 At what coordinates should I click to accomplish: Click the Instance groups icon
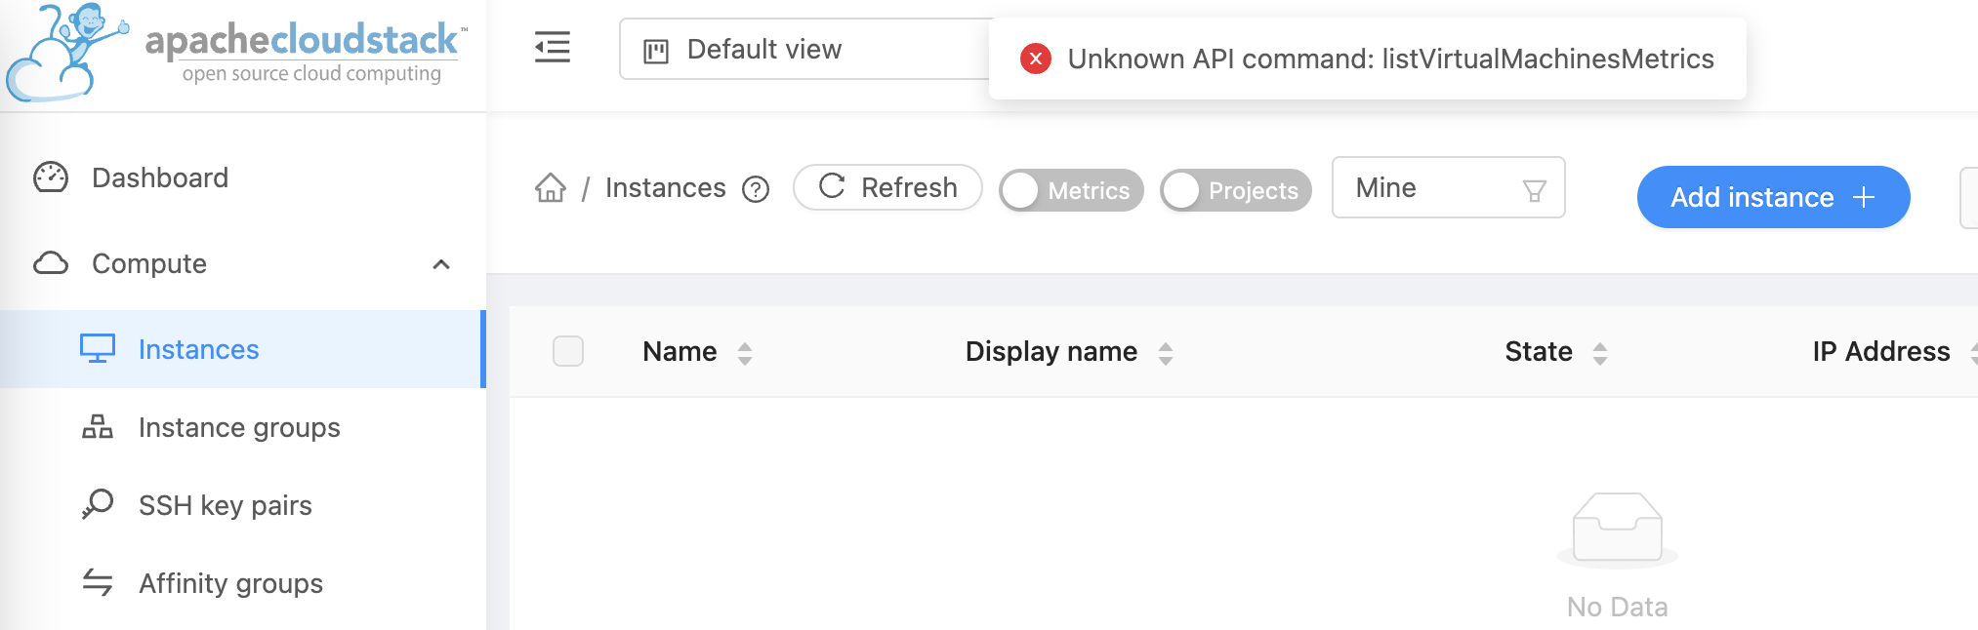[x=96, y=427]
